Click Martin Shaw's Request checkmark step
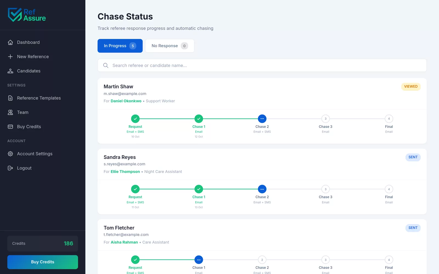The height and width of the screenshot is (274, 439). pyautogui.click(x=135, y=119)
